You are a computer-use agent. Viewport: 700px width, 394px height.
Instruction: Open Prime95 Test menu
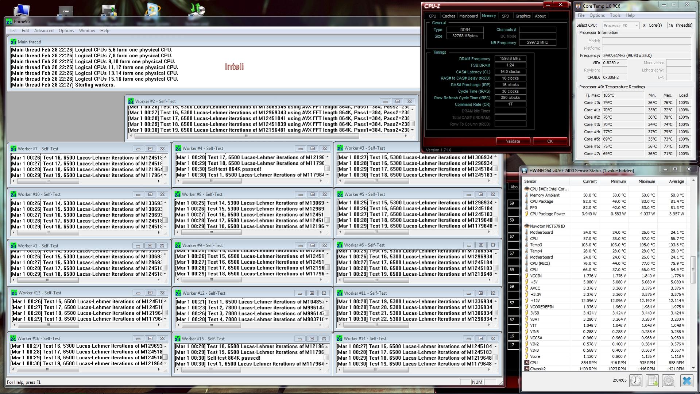pyautogui.click(x=13, y=31)
